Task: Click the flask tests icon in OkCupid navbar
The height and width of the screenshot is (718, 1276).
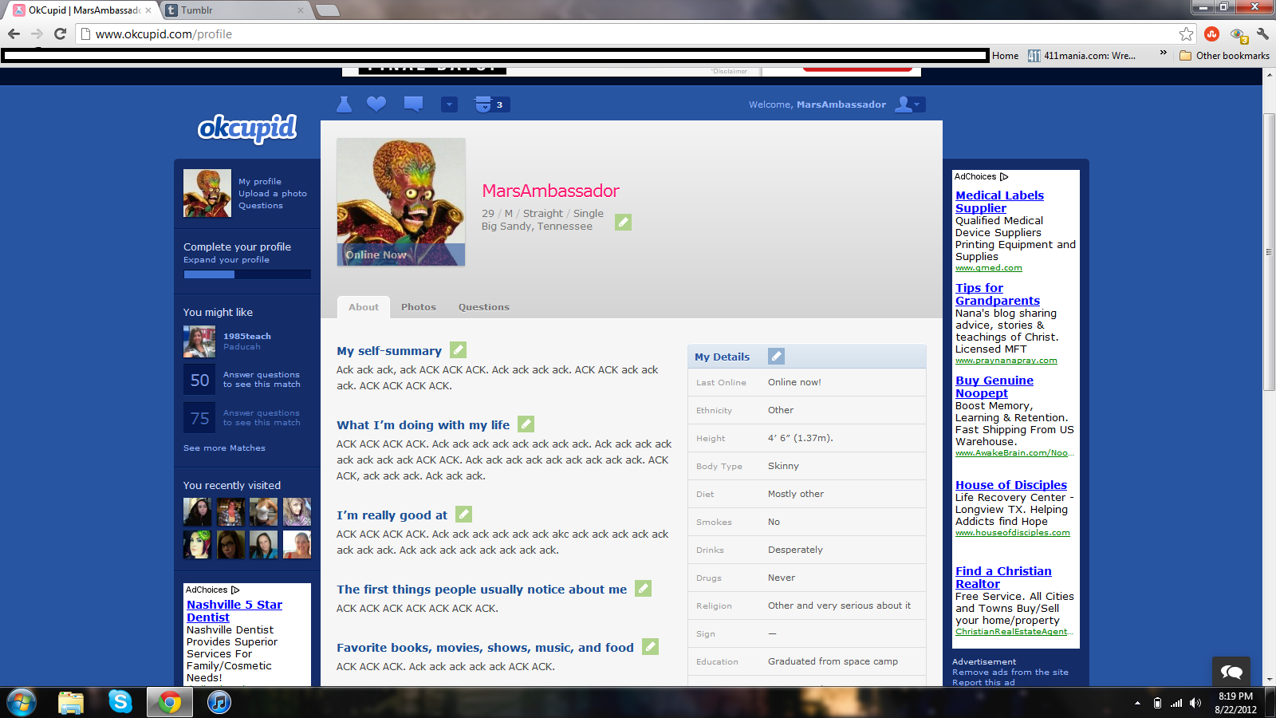Action: coord(344,105)
